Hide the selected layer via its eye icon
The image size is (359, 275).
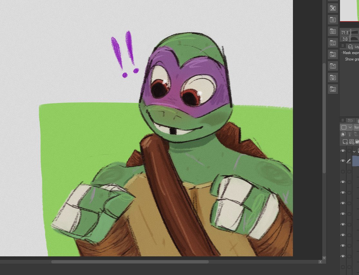pos(343,161)
